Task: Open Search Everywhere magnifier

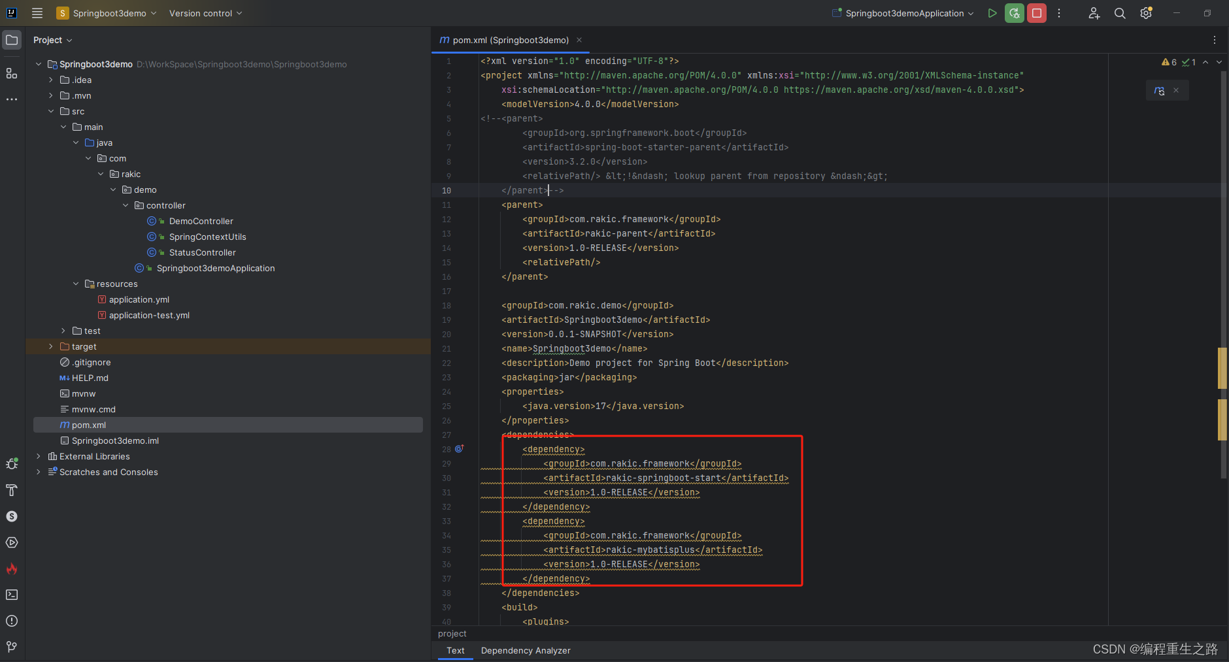Action: [x=1120, y=13]
